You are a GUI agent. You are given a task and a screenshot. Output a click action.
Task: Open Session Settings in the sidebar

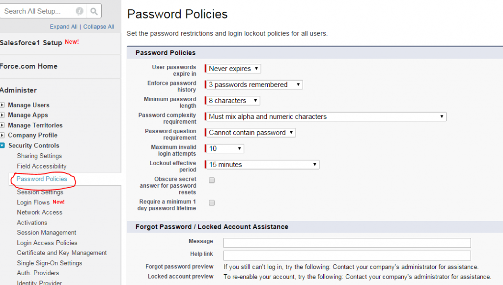coord(42,192)
